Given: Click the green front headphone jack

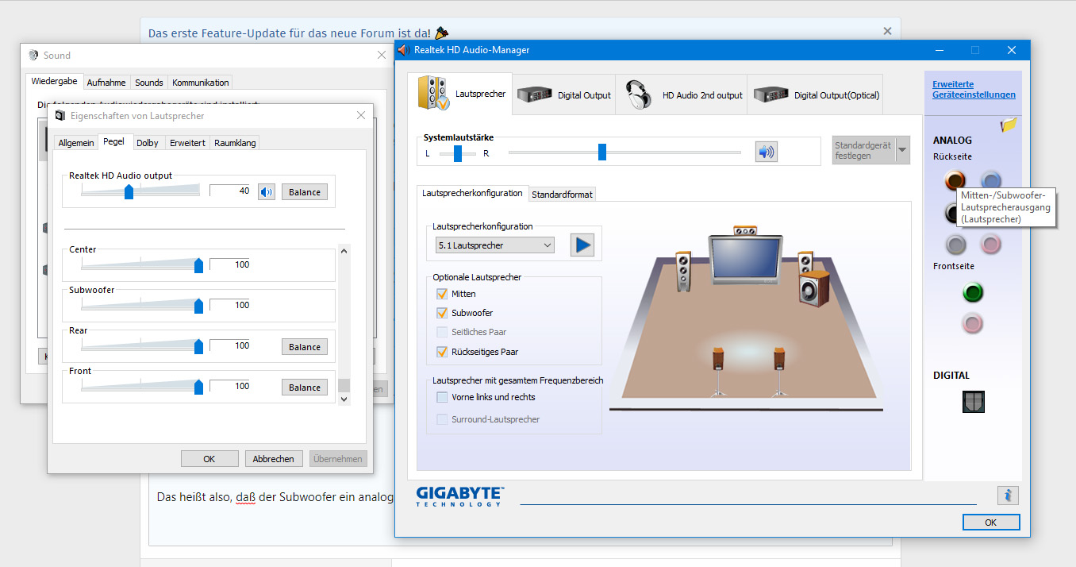Looking at the screenshot, I should coord(973,292).
